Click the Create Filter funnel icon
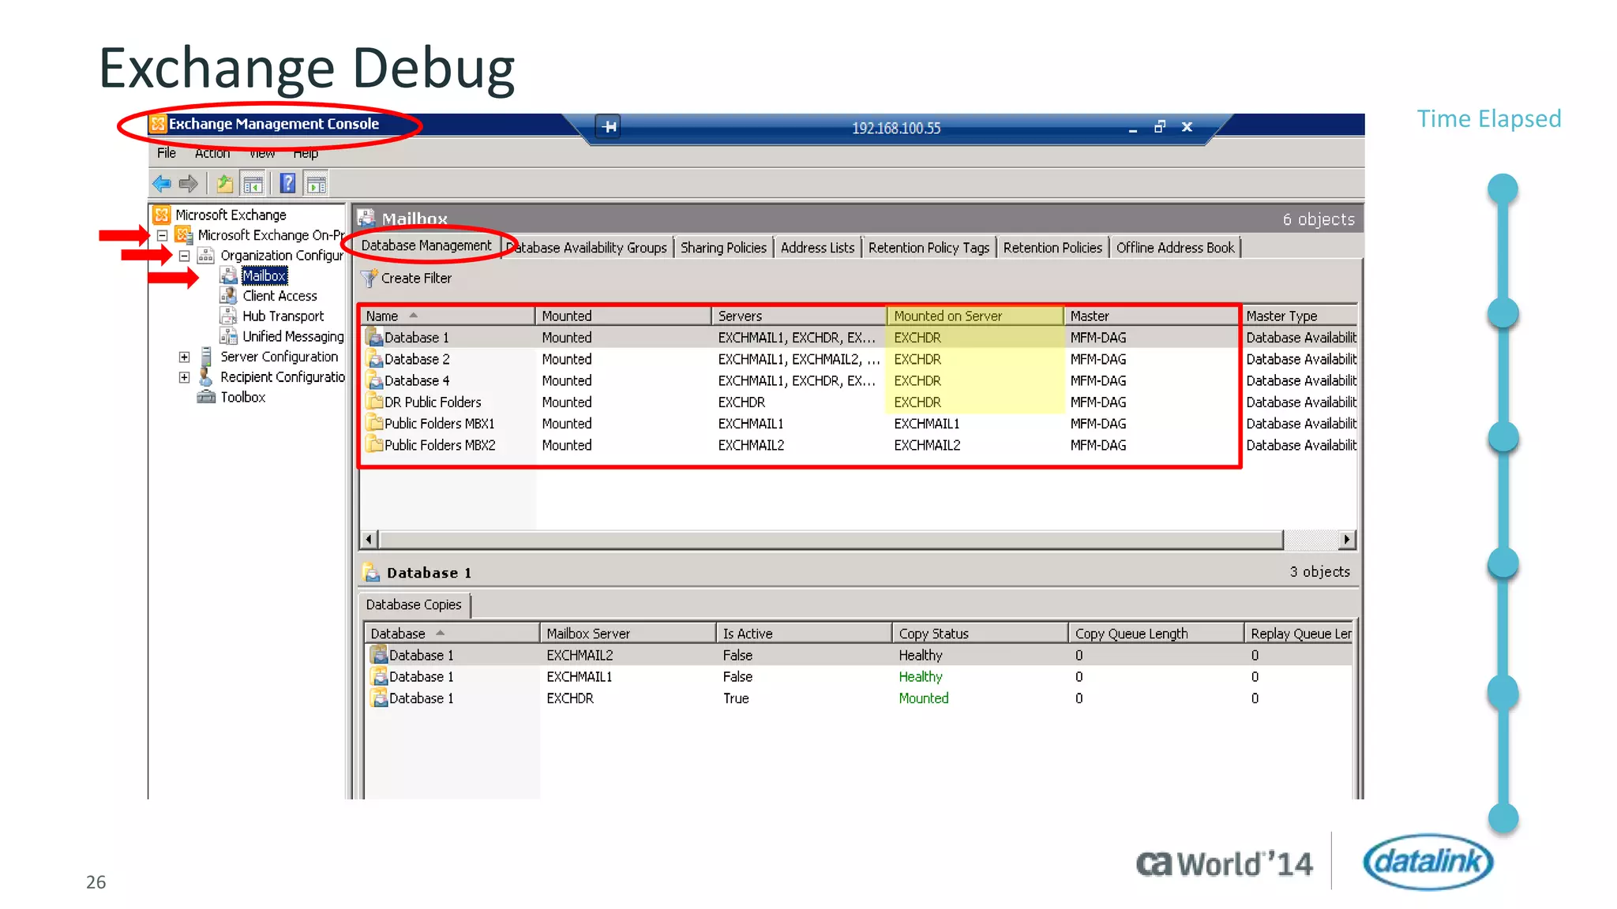This screenshot has height=909, width=1617. pos(369,279)
